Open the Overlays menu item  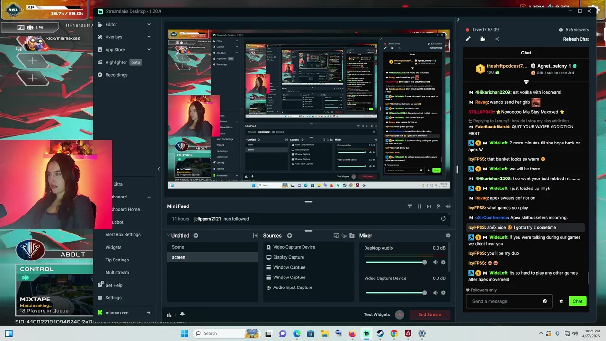tap(114, 37)
